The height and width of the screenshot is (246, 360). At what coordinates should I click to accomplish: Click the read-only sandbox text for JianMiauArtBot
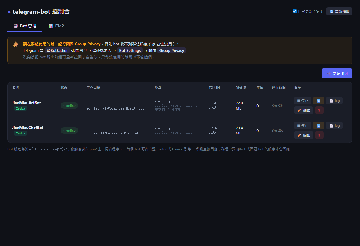click(x=163, y=101)
